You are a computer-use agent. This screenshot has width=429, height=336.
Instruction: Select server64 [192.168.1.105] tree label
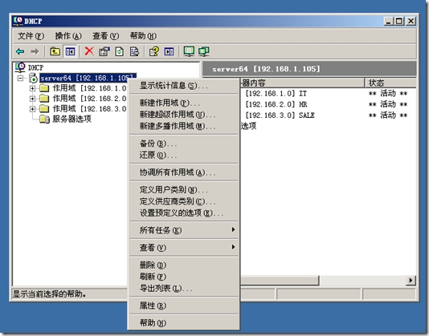point(88,78)
